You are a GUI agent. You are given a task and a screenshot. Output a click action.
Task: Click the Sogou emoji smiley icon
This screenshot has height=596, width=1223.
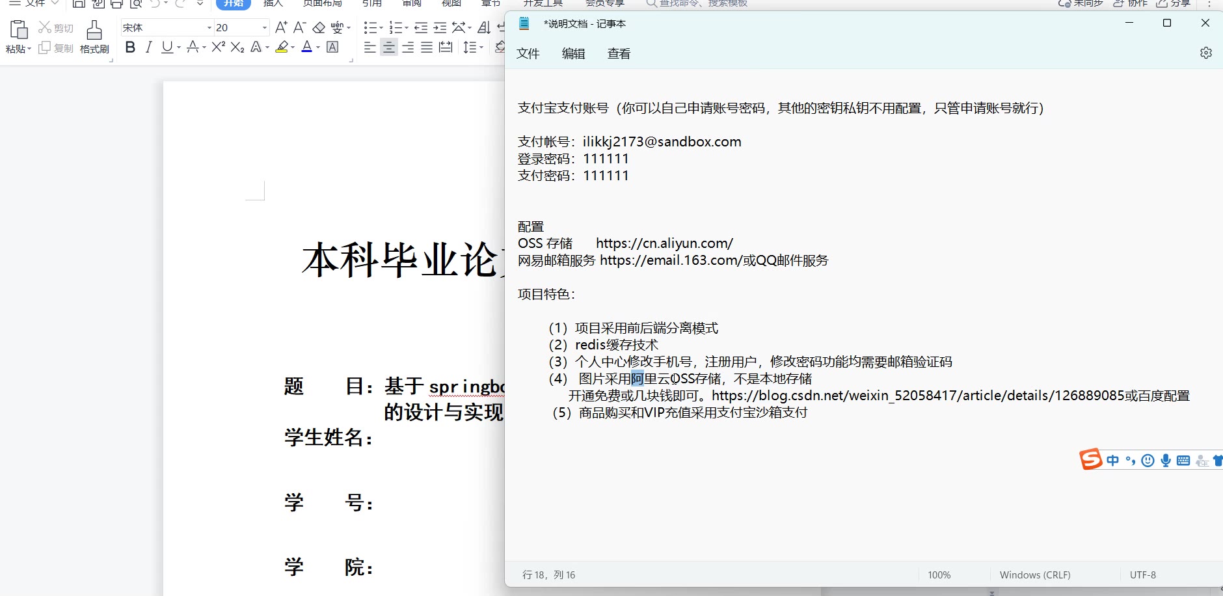(x=1148, y=461)
